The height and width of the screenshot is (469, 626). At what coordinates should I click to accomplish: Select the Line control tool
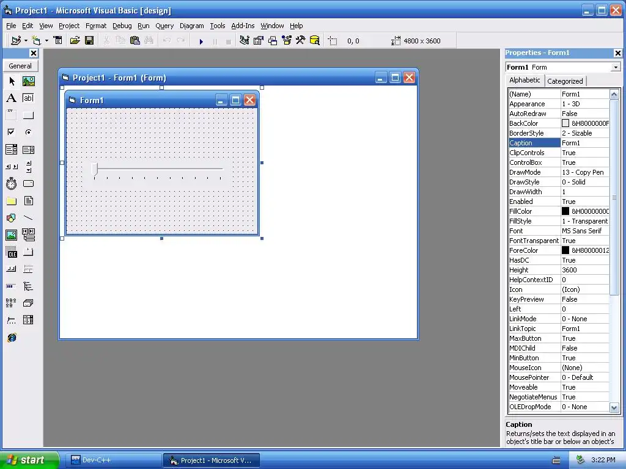(28, 218)
